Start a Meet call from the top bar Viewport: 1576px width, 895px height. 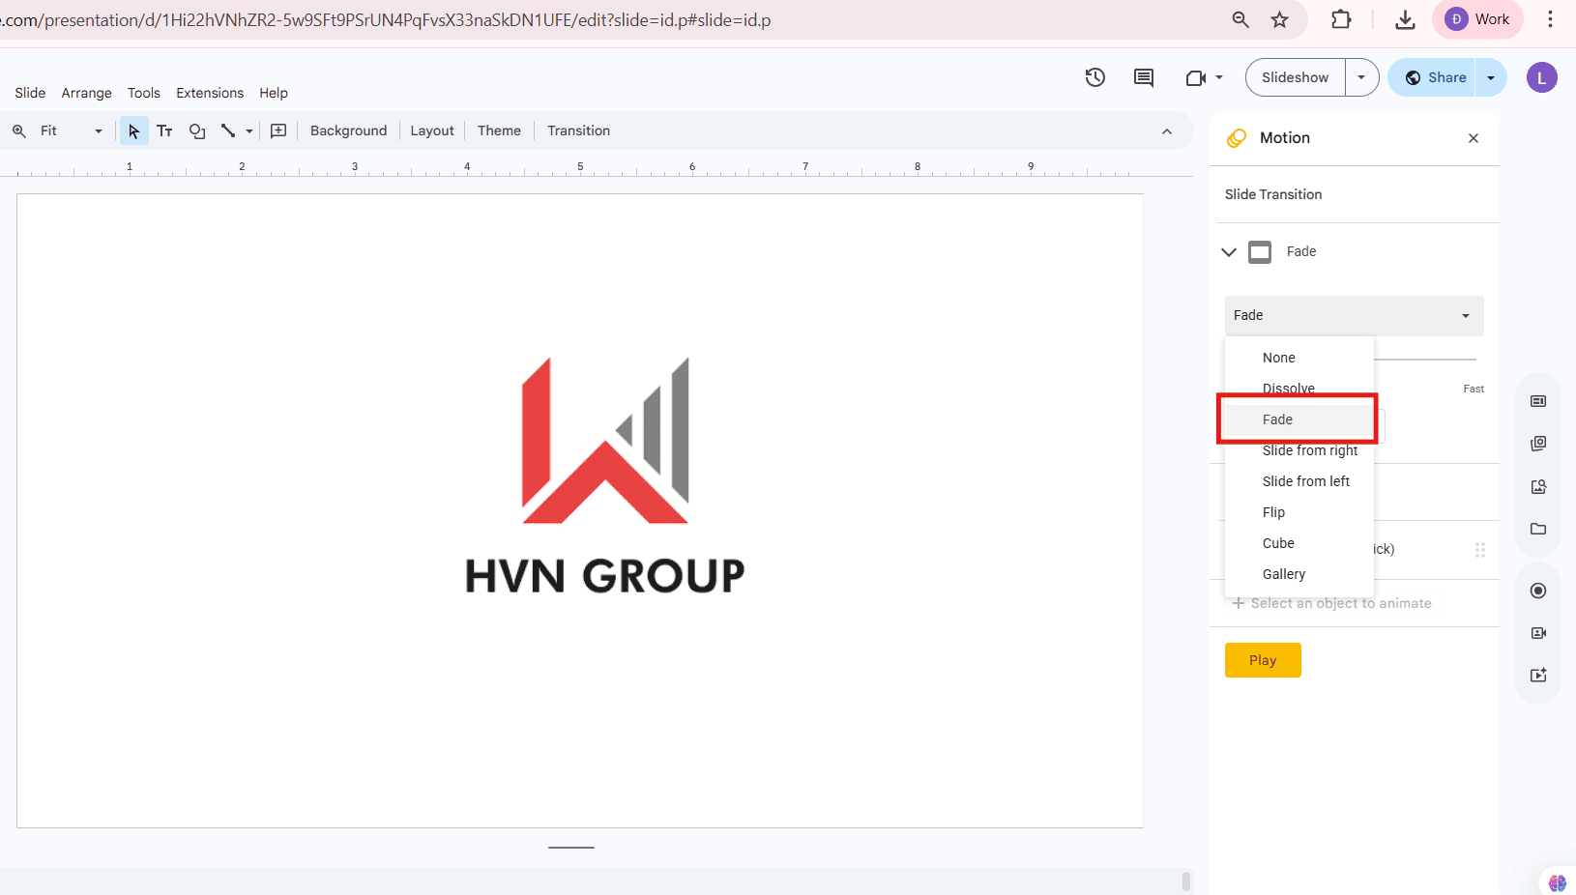point(1196,77)
